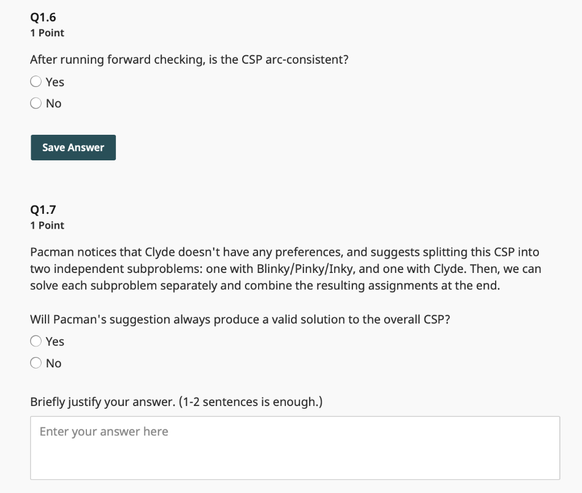Viewport: 582px width, 493px height.
Task: Click '1 Point' text below Q1.6
Action: [47, 33]
